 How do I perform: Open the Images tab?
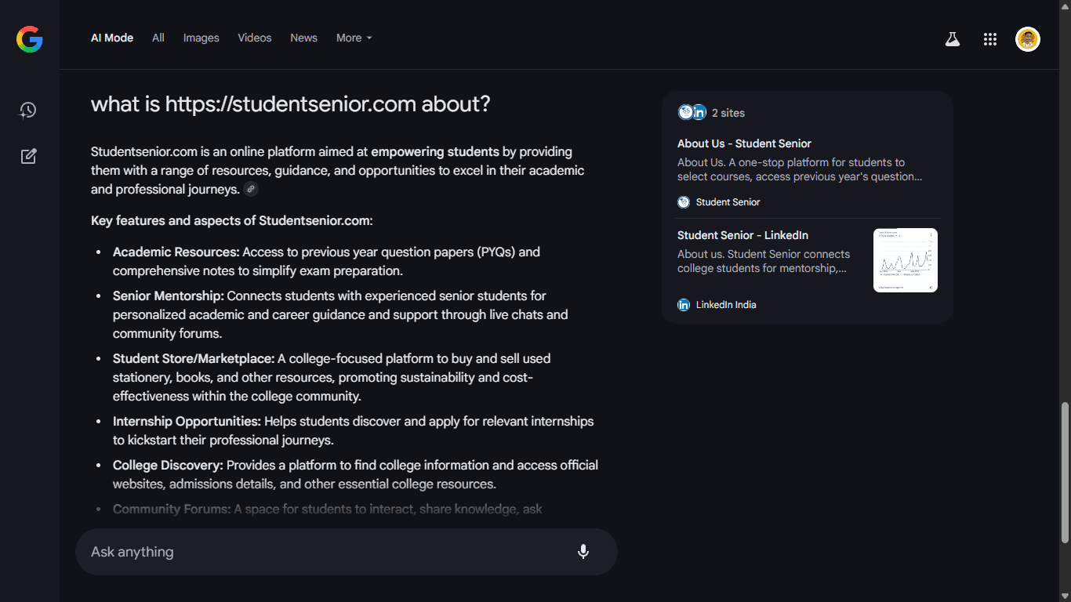[x=201, y=38]
